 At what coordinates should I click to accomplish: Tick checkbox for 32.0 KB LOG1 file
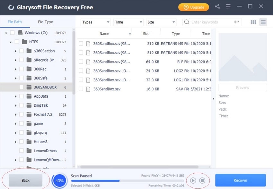(x=81, y=80)
